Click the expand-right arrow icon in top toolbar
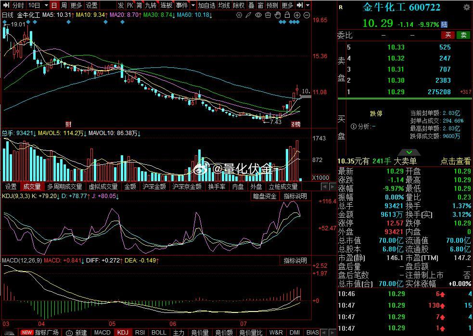 (x=299, y=5)
